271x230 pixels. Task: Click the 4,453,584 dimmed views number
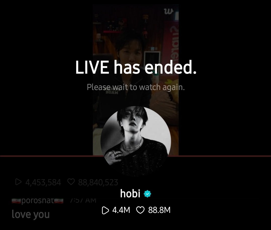pyautogui.click(x=43, y=182)
